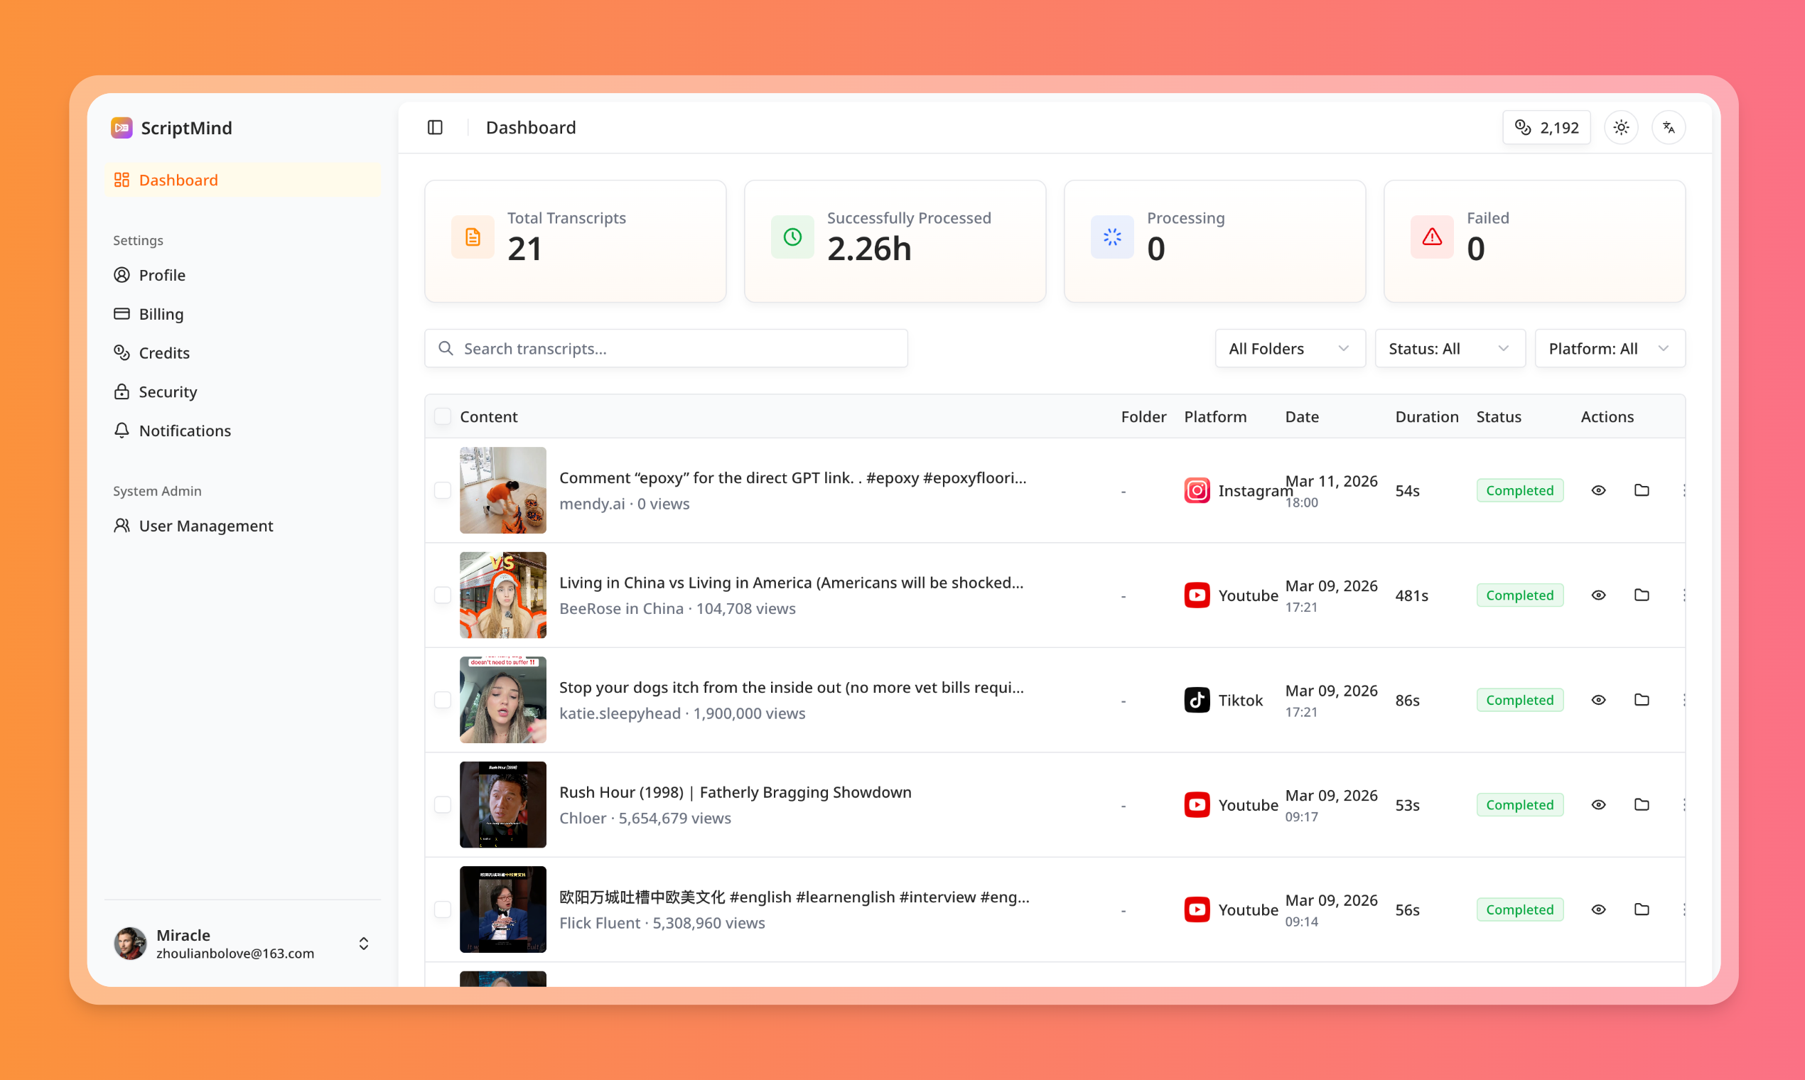Toggle the select-all Content checkbox

click(442, 416)
